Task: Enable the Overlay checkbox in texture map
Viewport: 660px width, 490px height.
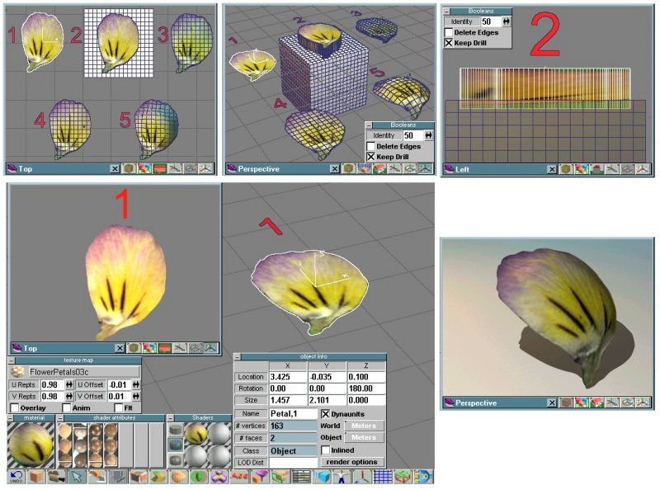Action: 16,408
